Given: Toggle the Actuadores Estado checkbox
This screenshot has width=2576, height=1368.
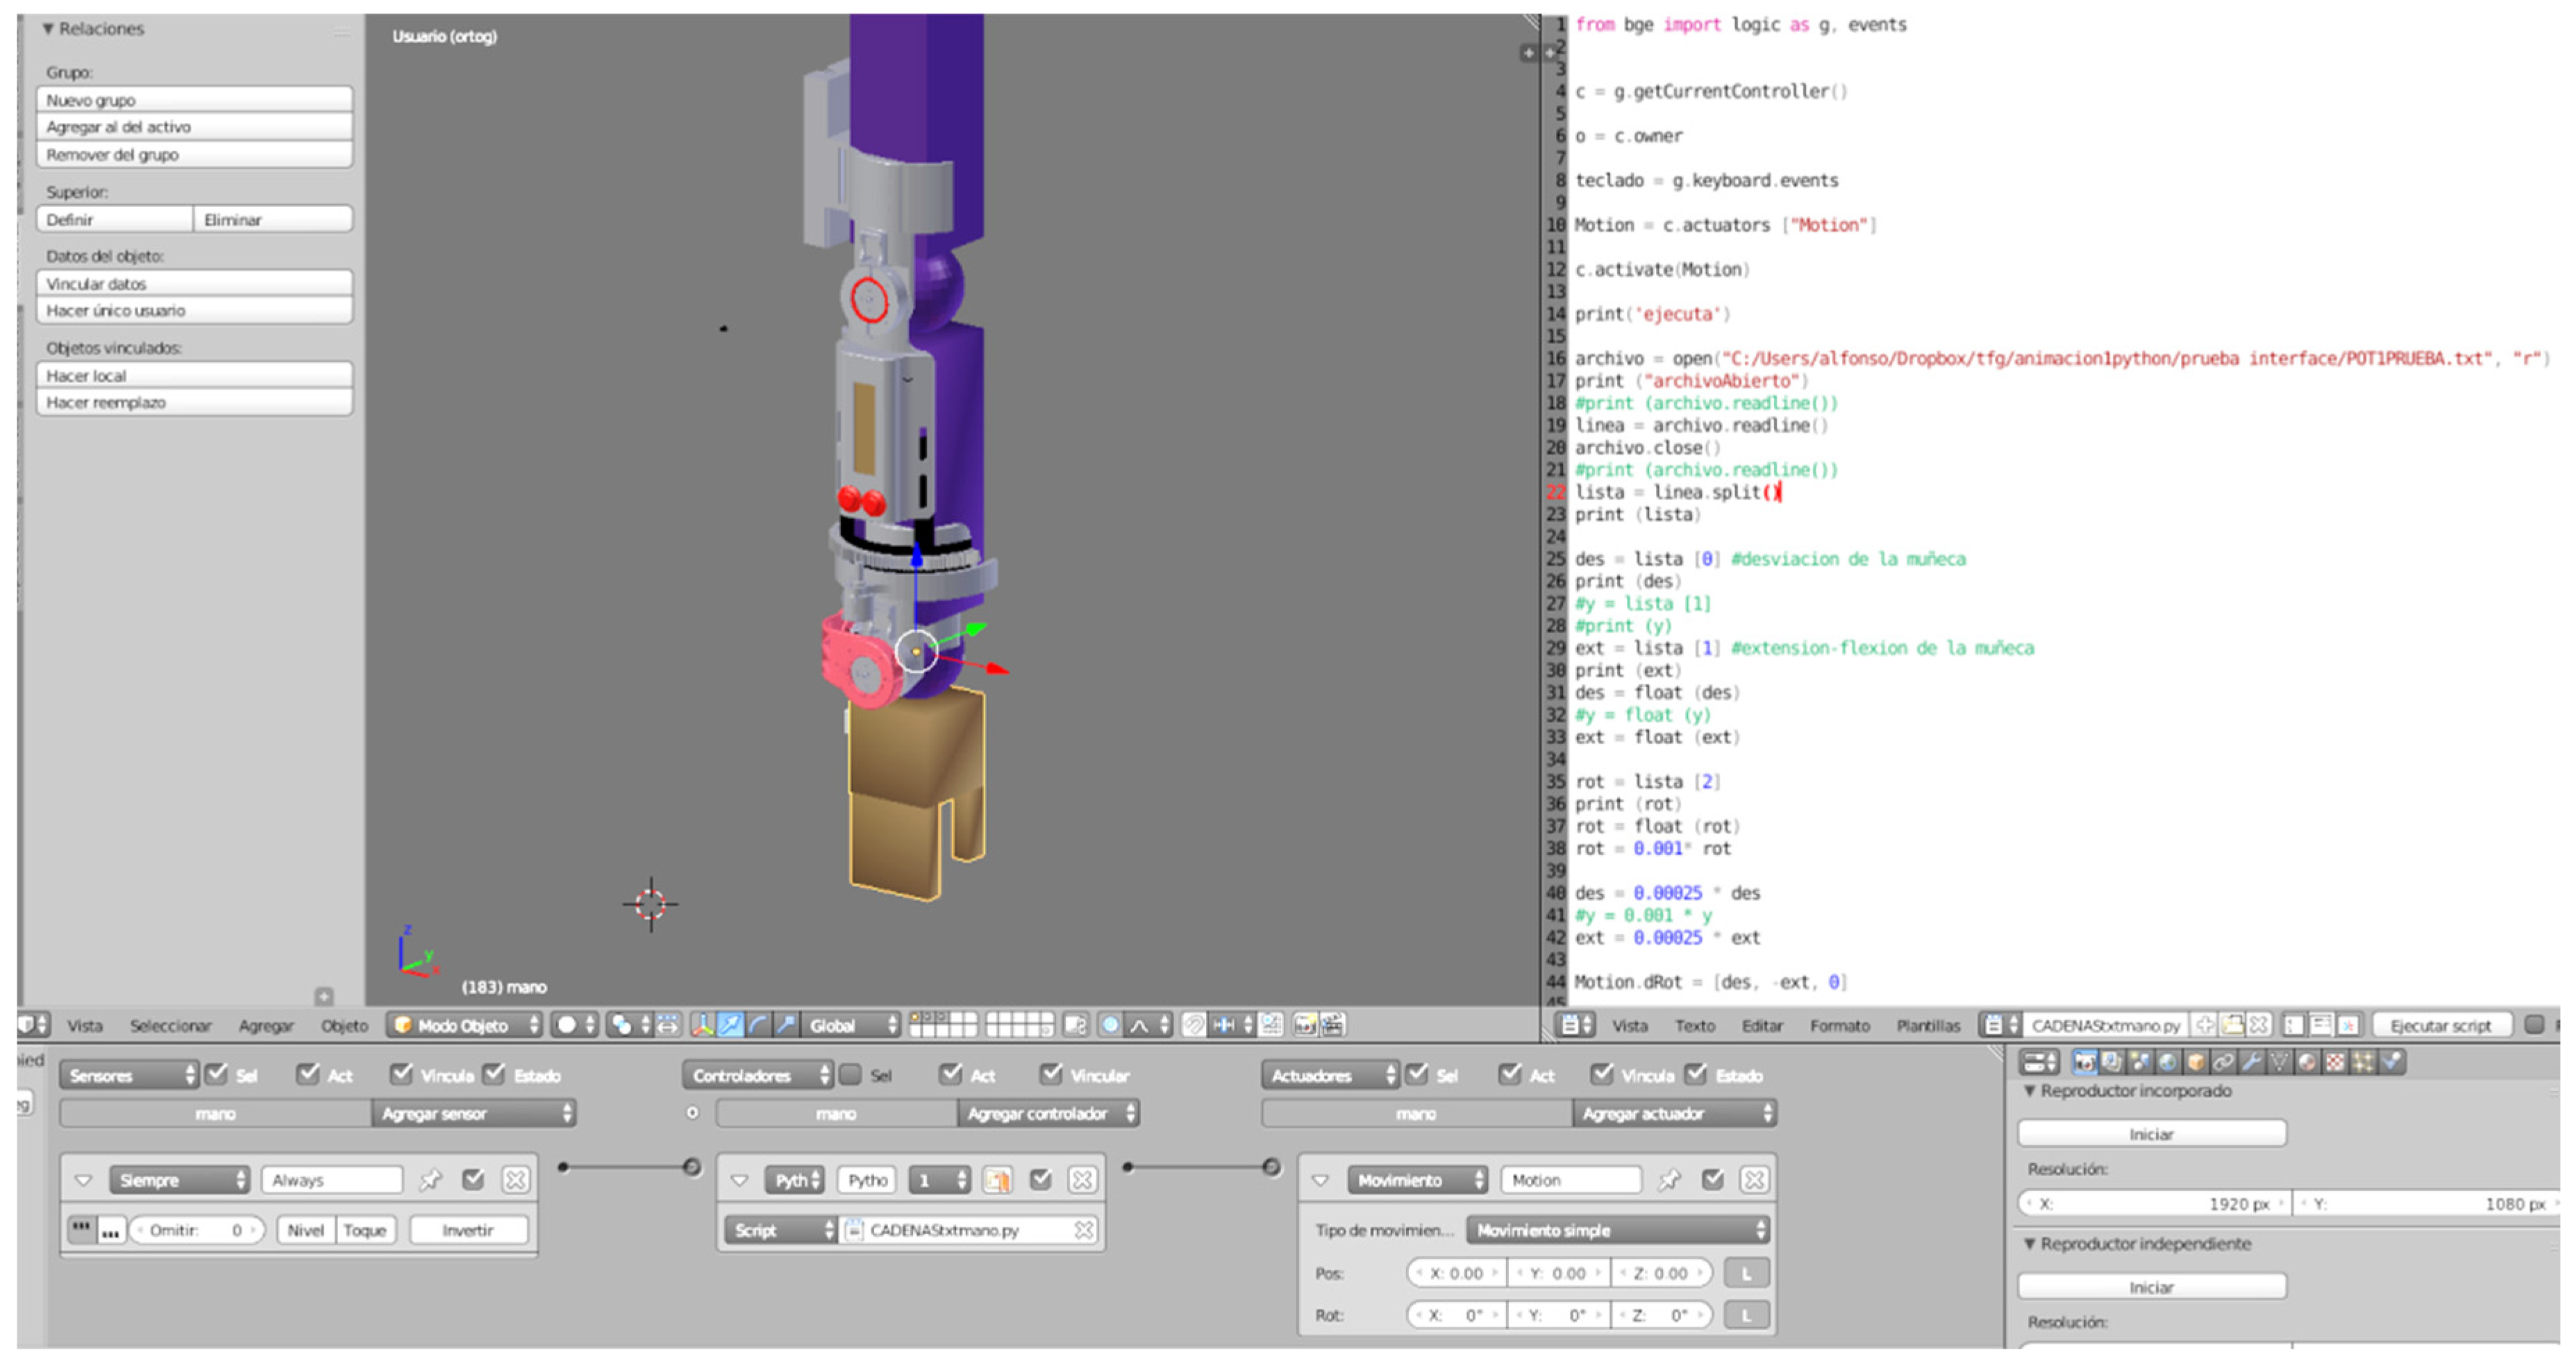Looking at the screenshot, I should coord(1696,1075).
